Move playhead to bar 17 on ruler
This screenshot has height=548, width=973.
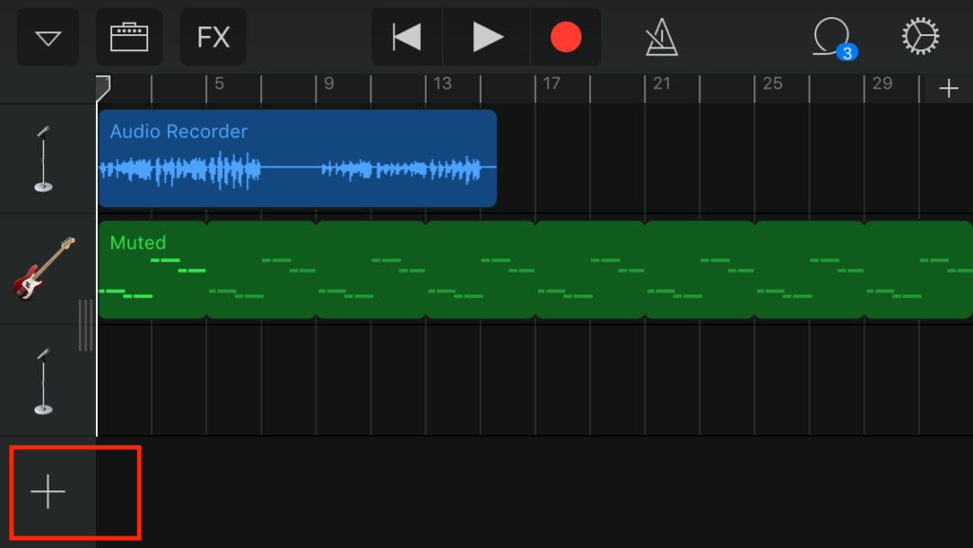[551, 84]
